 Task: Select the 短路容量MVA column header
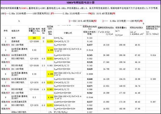tap(121, 28)
